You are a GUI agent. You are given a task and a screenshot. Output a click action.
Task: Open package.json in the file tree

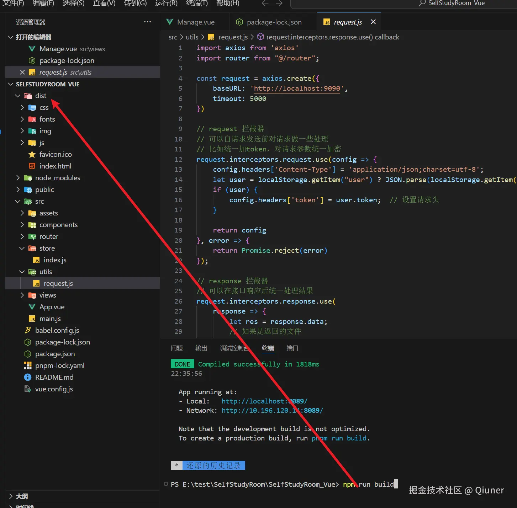(55, 354)
